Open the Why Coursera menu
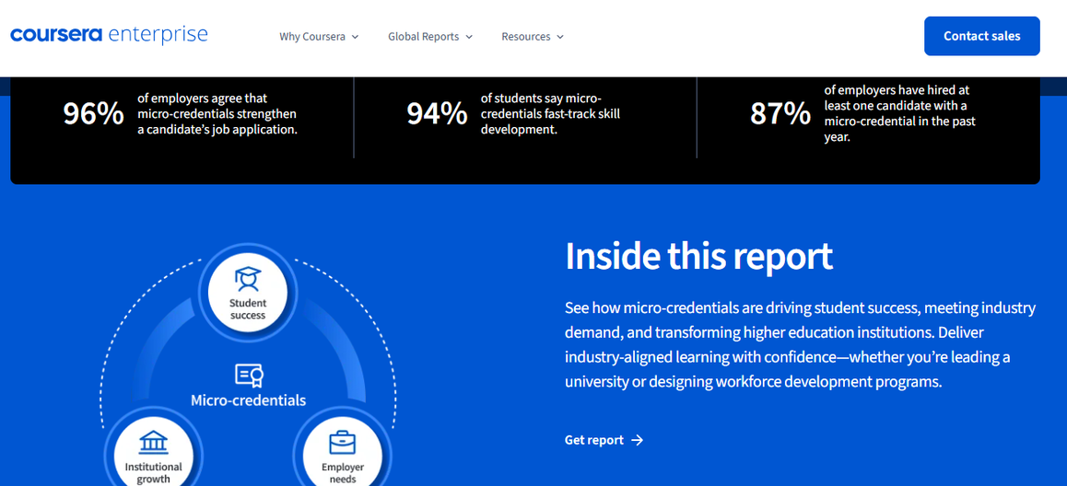 319,37
